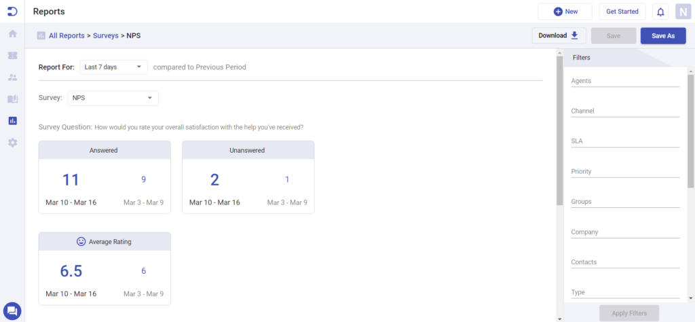Open the Priority filter field
Viewport: 695px width, 322px height.
[625, 171]
